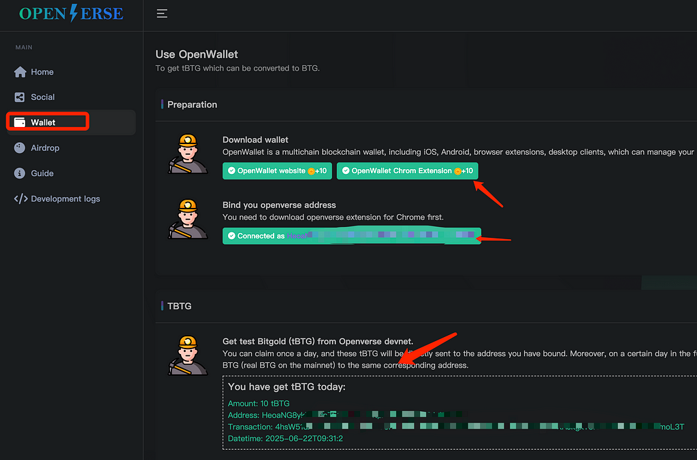
Task: Click the Download wallet heading
Action: [x=255, y=140]
